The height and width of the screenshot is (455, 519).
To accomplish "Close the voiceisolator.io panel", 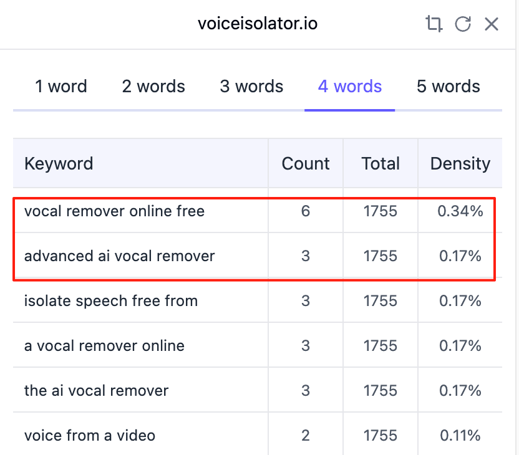I will tap(492, 24).
